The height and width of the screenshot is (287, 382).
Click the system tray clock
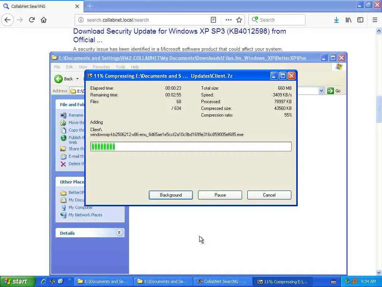pos(368,281)
